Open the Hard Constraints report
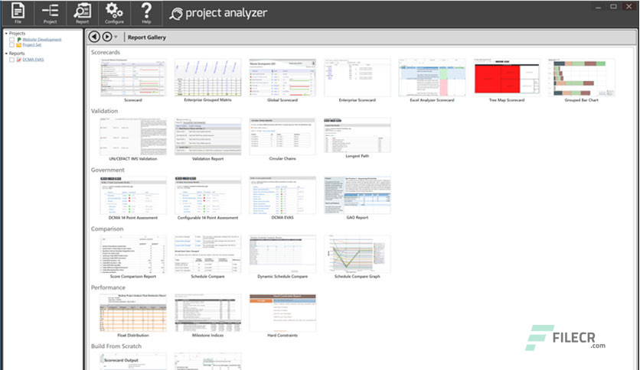640x370 pixels. [282, 313]
